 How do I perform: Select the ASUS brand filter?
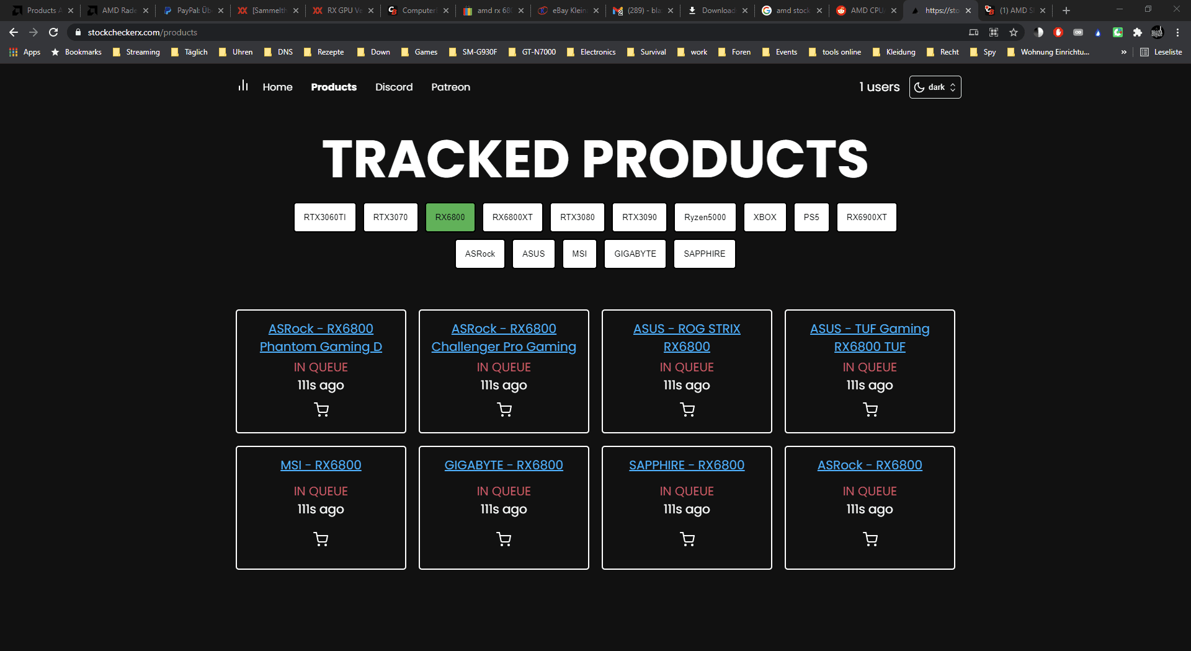(533, 254)
